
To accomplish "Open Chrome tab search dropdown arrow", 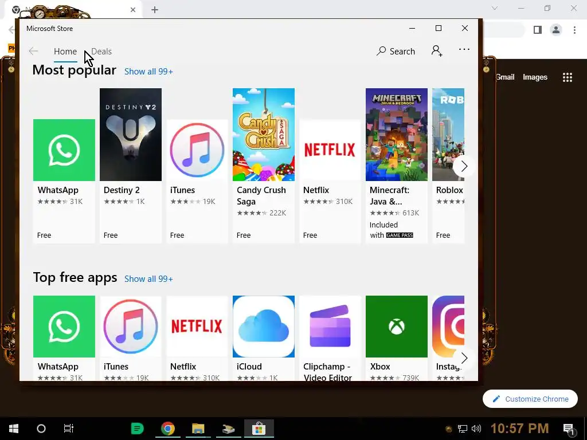I will coord(495,8).
